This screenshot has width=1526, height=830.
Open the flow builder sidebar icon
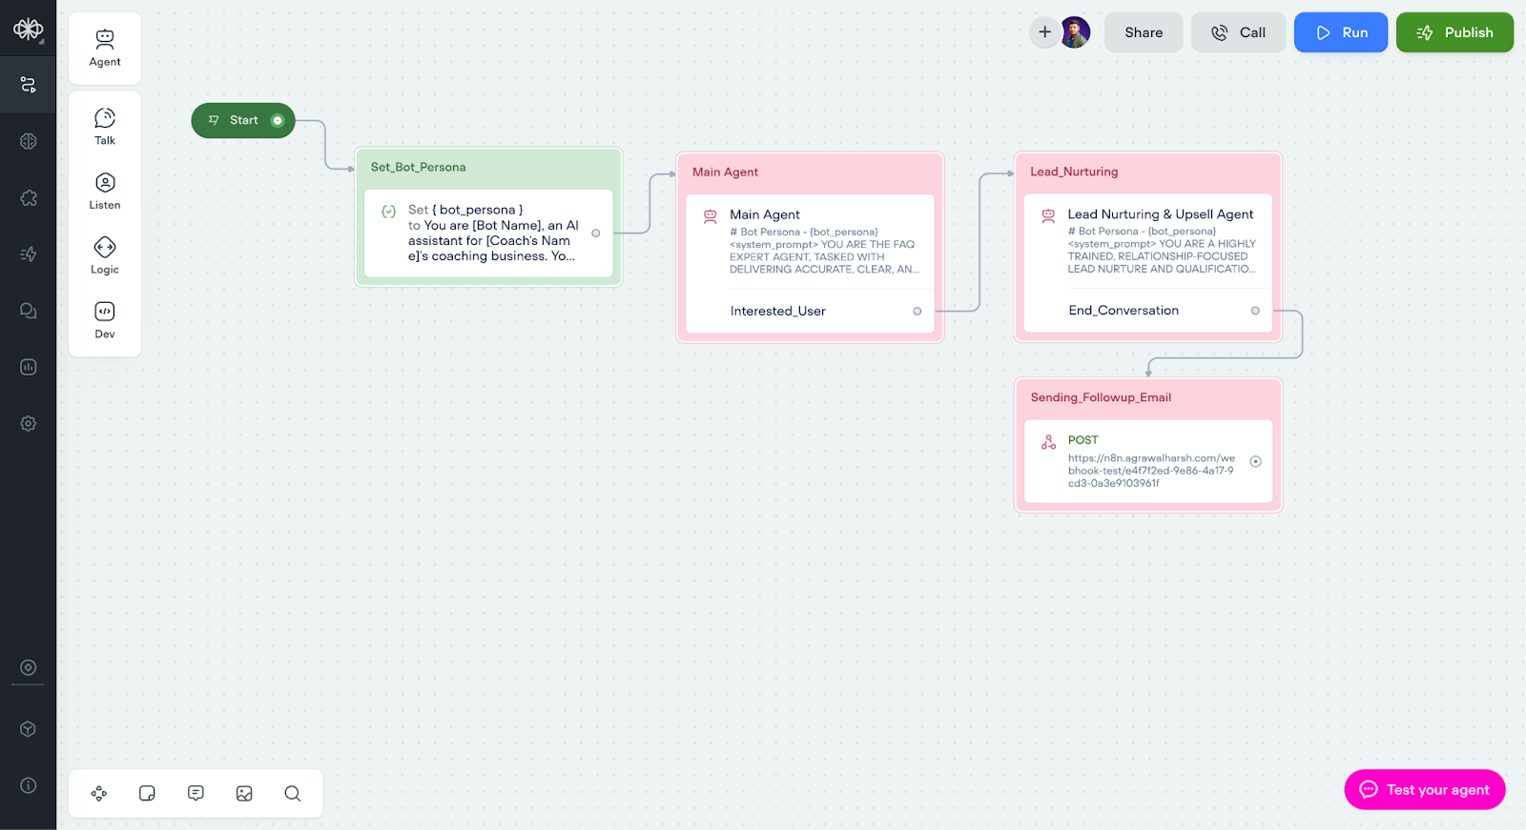tap(28, 85)
